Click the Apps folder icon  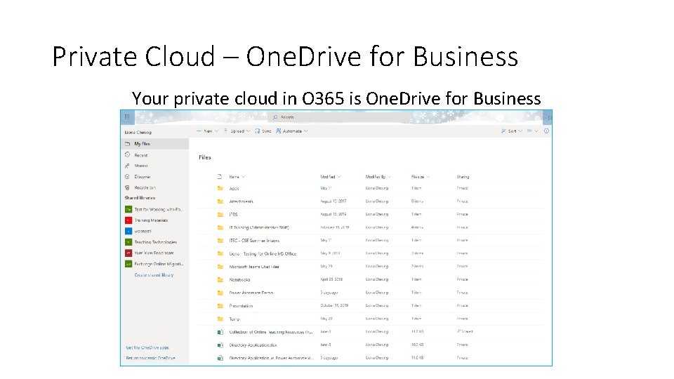pos(220,188)
